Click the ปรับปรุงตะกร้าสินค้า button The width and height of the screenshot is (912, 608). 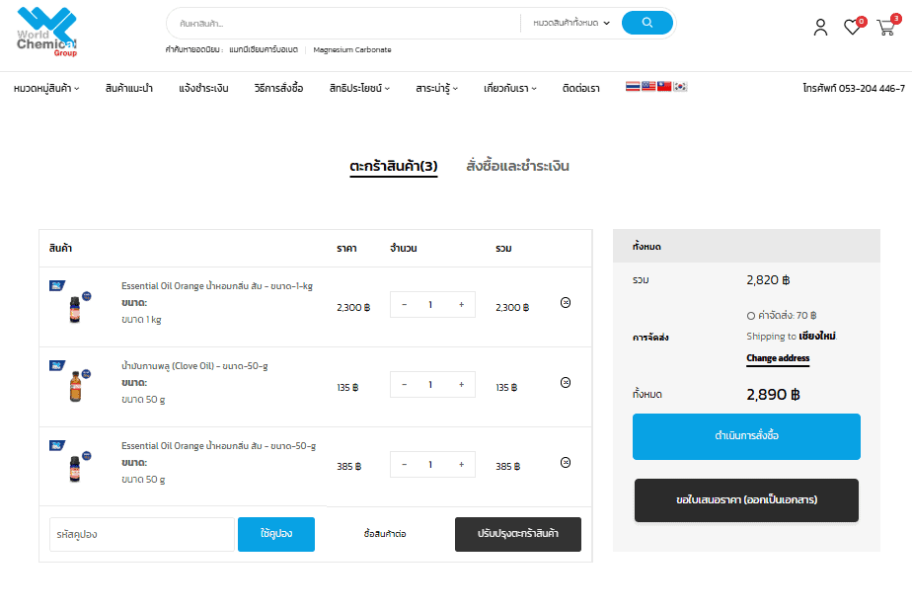click(517, 534)
